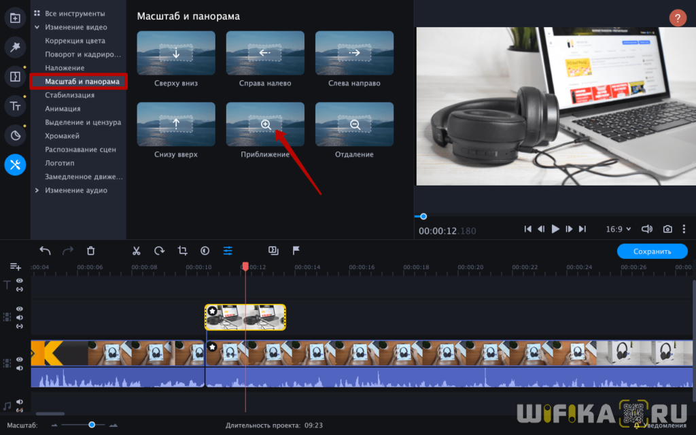696x435 pixels.
Task: Delete the selected clip with trash icon
Action: click(91, 251)
